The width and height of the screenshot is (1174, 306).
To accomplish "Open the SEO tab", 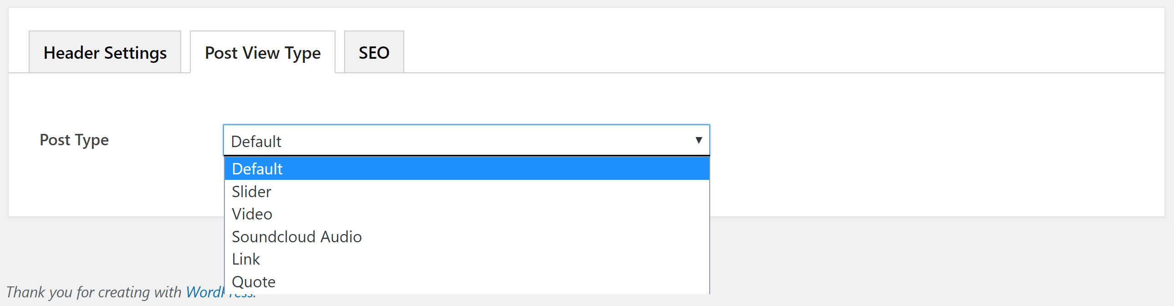I will click(374, 52).
